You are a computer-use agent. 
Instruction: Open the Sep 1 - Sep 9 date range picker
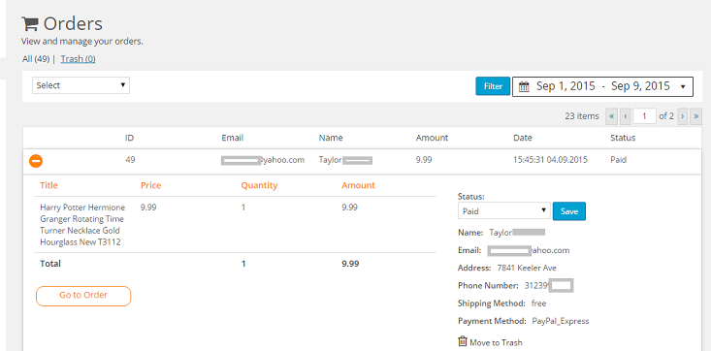602,86
